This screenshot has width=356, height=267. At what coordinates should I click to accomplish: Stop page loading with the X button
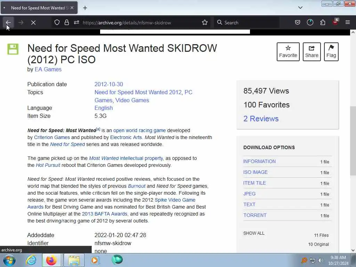33,23
